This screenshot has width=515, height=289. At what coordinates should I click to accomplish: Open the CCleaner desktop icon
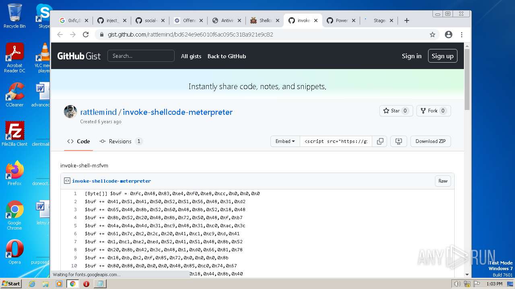tap(14, 95)
